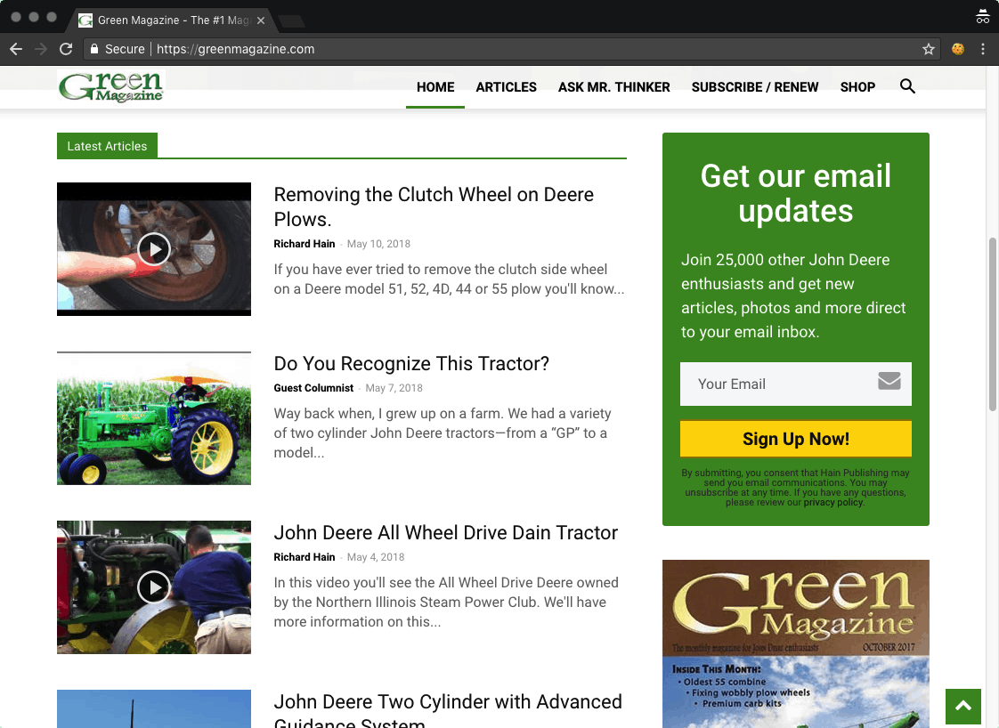Open the ARTICLES menu item

point(506,87)
